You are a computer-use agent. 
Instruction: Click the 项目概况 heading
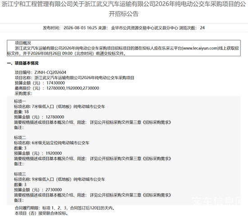pos(23,43)
